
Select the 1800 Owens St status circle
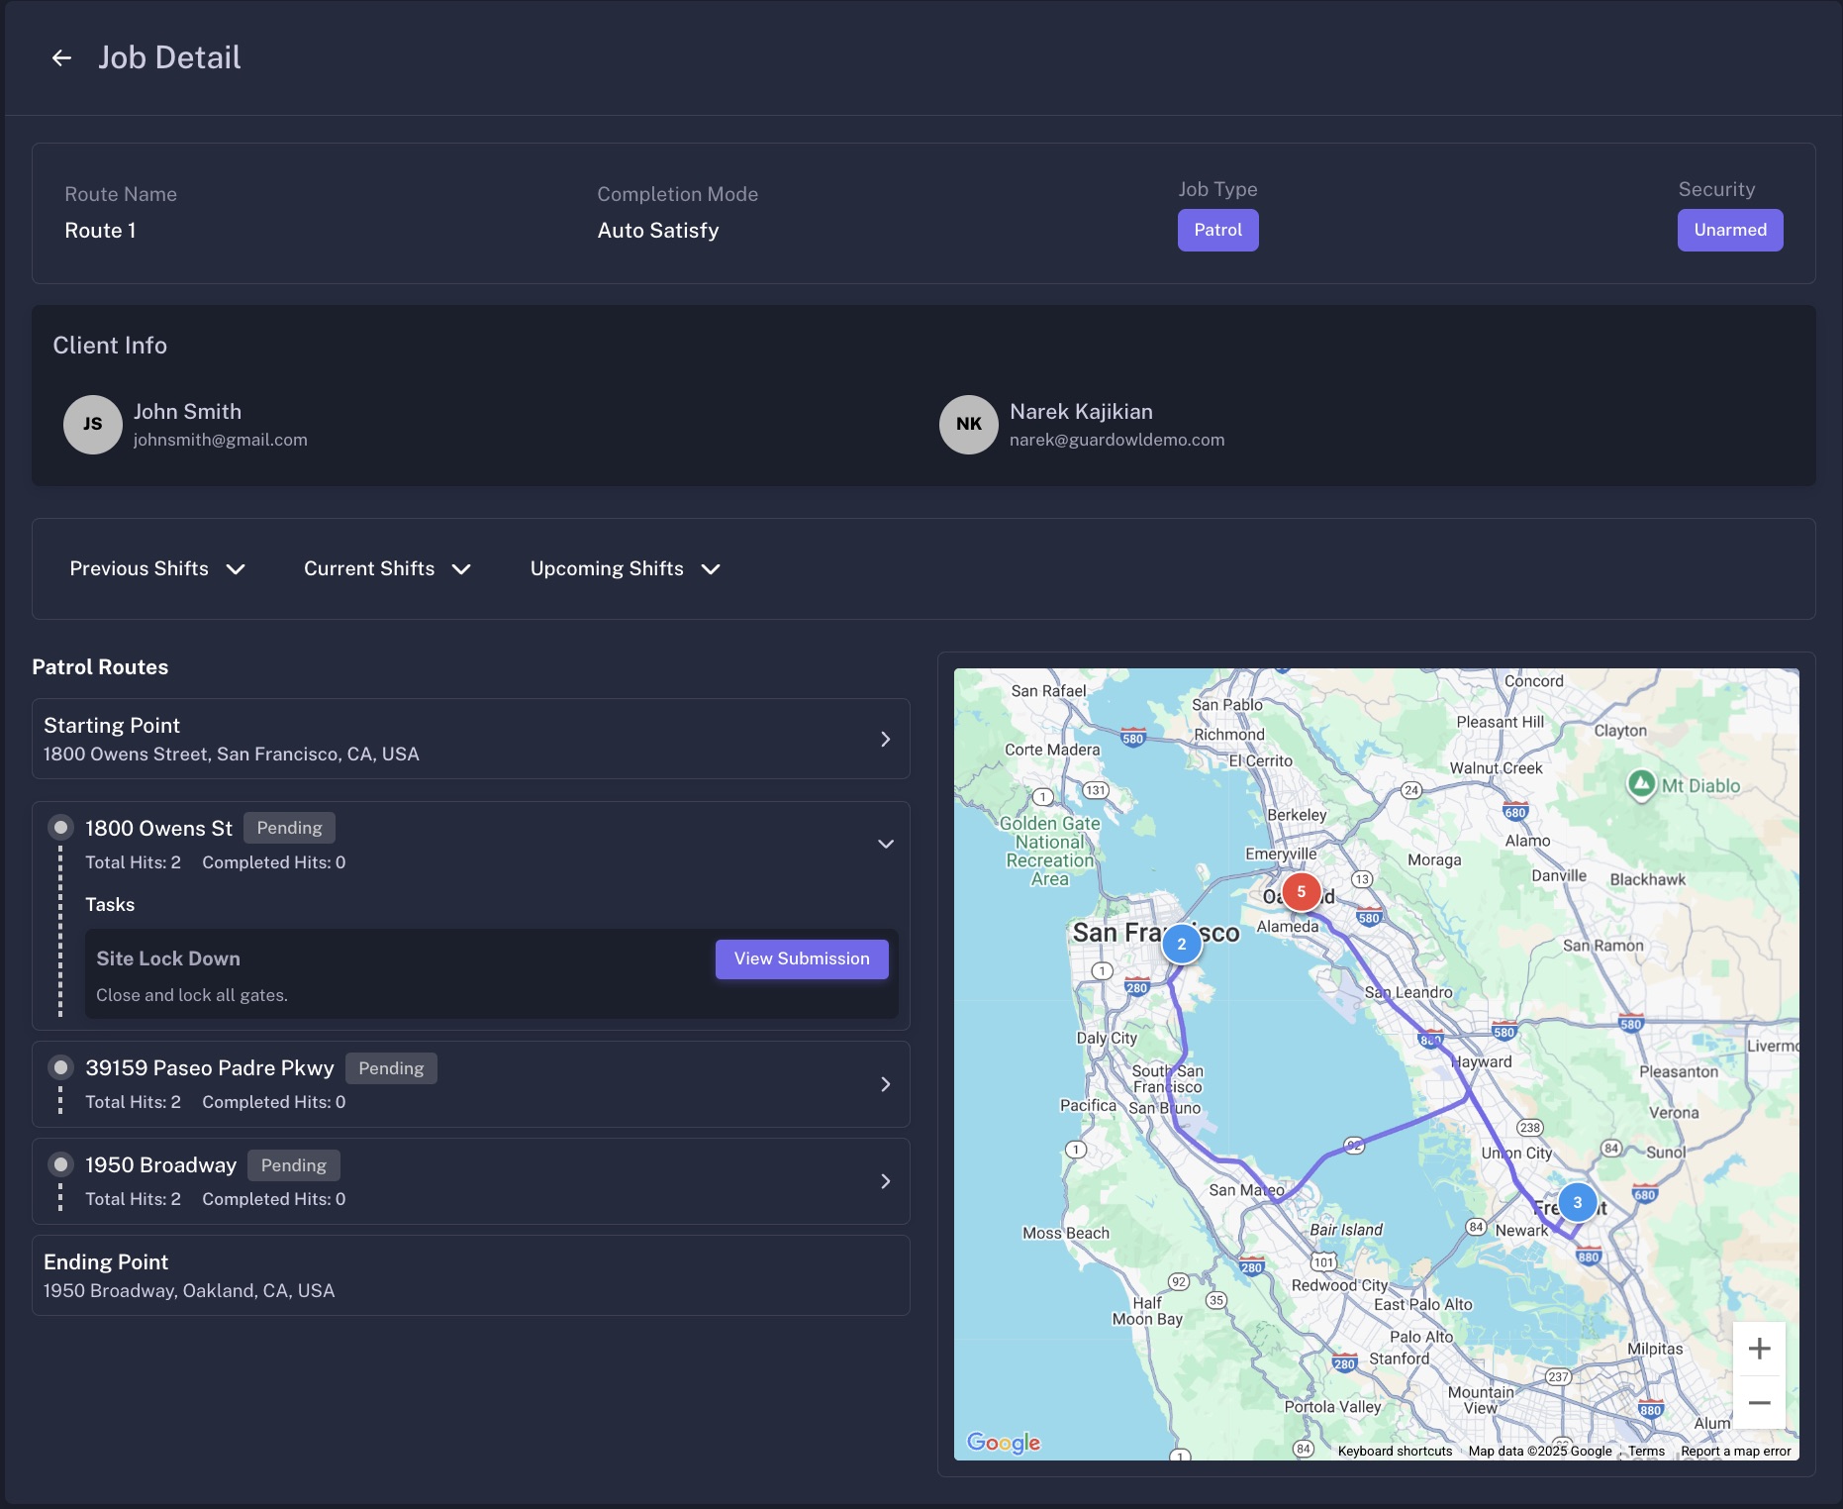[61, 828]
